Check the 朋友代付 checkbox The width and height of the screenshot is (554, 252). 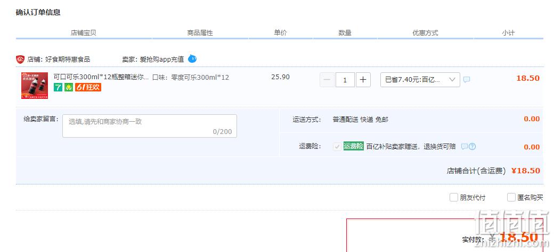(454, 197)
